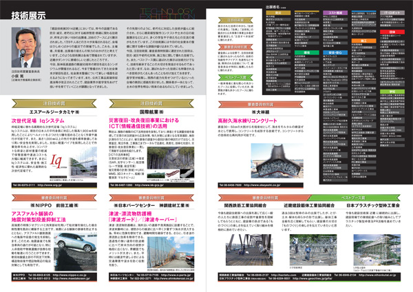
Task: Open the concrete block cross-section photo
Action: click(277, 160)
